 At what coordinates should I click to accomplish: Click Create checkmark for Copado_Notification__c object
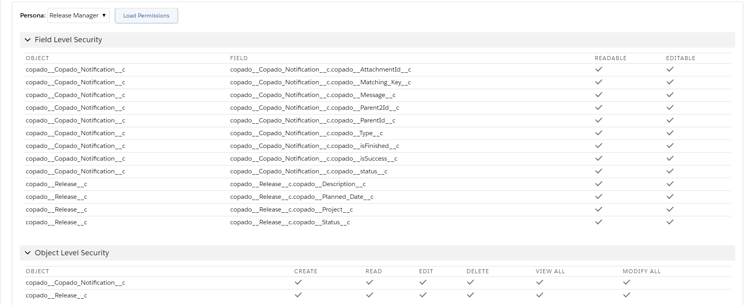coord(298,282)
